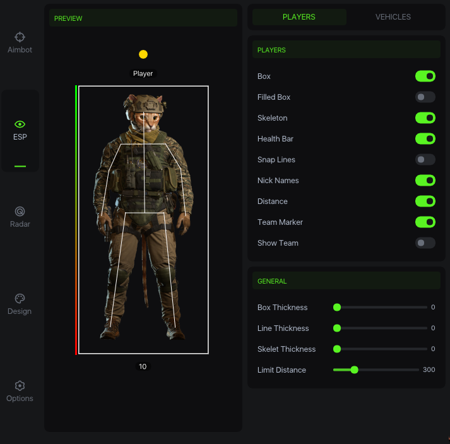Viewport: 450px width, 444px height.
Task: Toggle the Health Bar switch
Action: point(425,139)
